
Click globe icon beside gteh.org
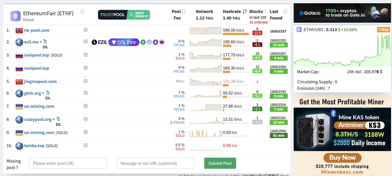click(x=19, y=93)
